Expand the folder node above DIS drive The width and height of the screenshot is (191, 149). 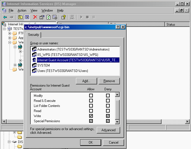tap(15, 132)
